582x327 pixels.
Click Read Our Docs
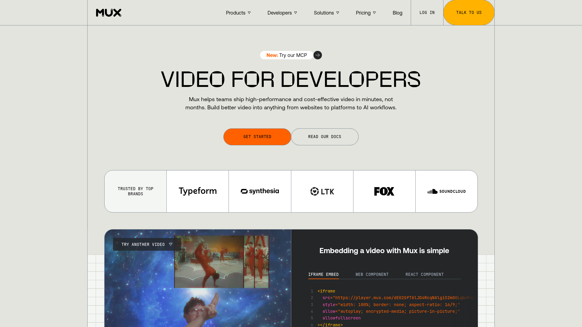(x=324, y=137)
